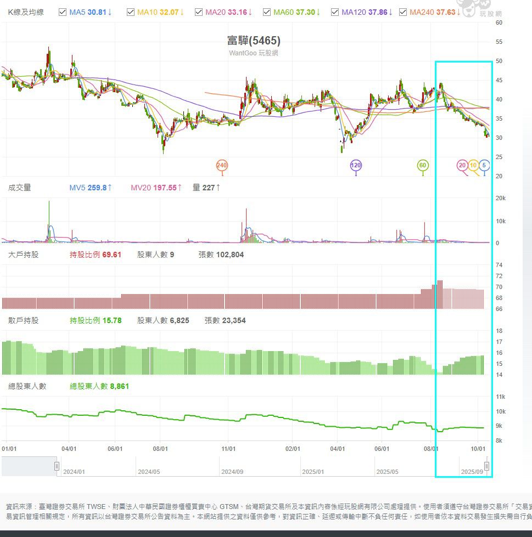Viewport: 532px width, 537px height.
Task: Click the purple 120 marker flag
Action: pos(356,166)
